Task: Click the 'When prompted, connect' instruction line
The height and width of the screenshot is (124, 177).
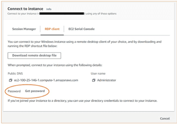Action: pyautogui.click(x=55, y=65)
